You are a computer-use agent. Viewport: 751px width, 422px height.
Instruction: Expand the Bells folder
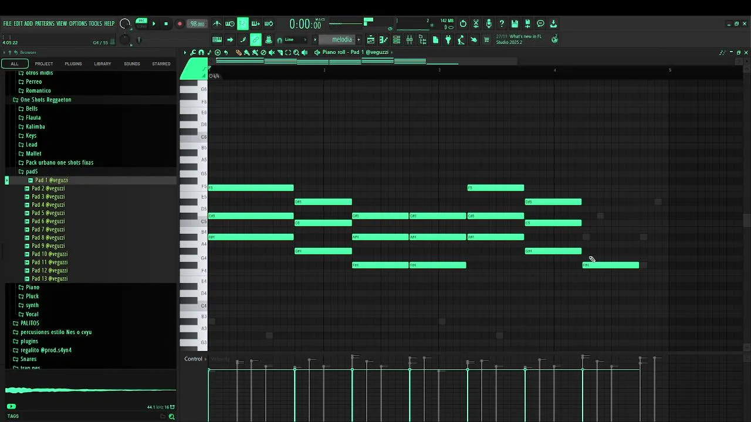tap(32, 108)
